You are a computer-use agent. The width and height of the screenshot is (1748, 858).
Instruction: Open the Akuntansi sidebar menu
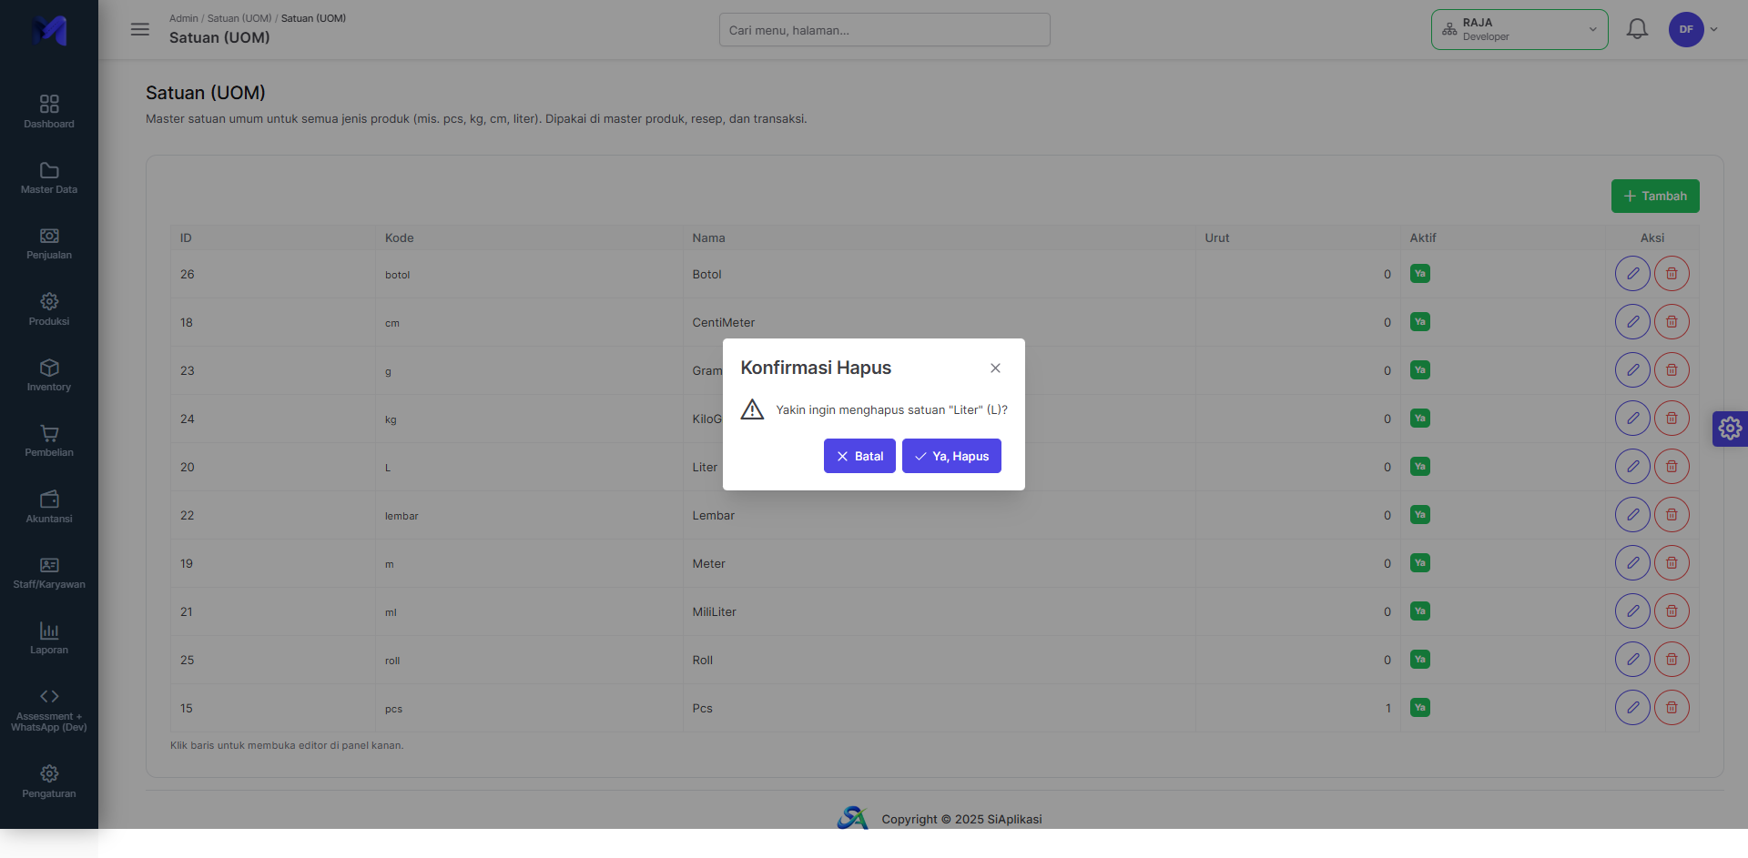click(49, 507)
